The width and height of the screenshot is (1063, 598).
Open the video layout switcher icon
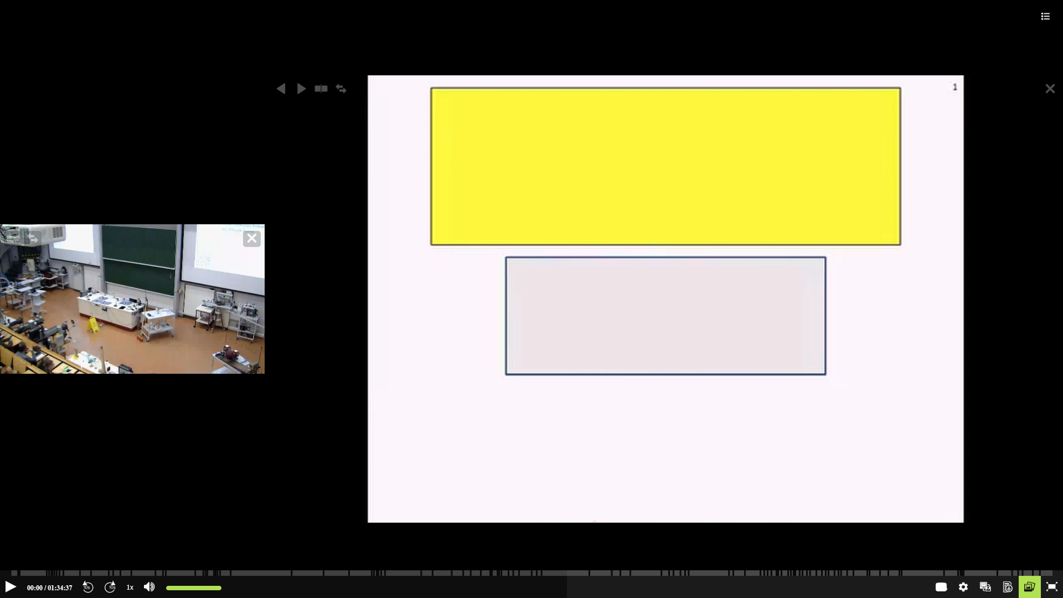point(985,587)
